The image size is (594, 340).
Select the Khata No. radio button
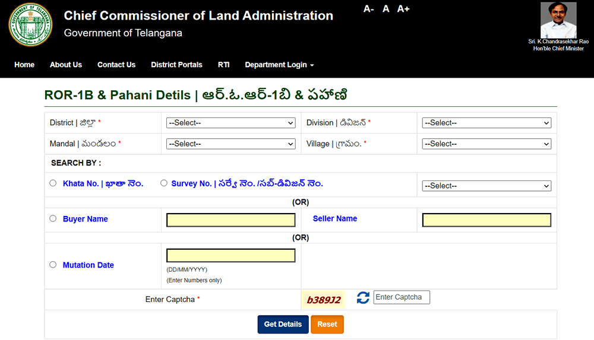[53, 183]
